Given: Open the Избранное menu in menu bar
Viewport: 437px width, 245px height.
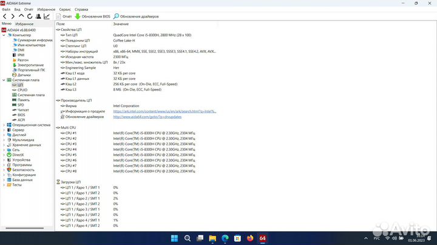Looking at the screenshot, I should point(46,10).
